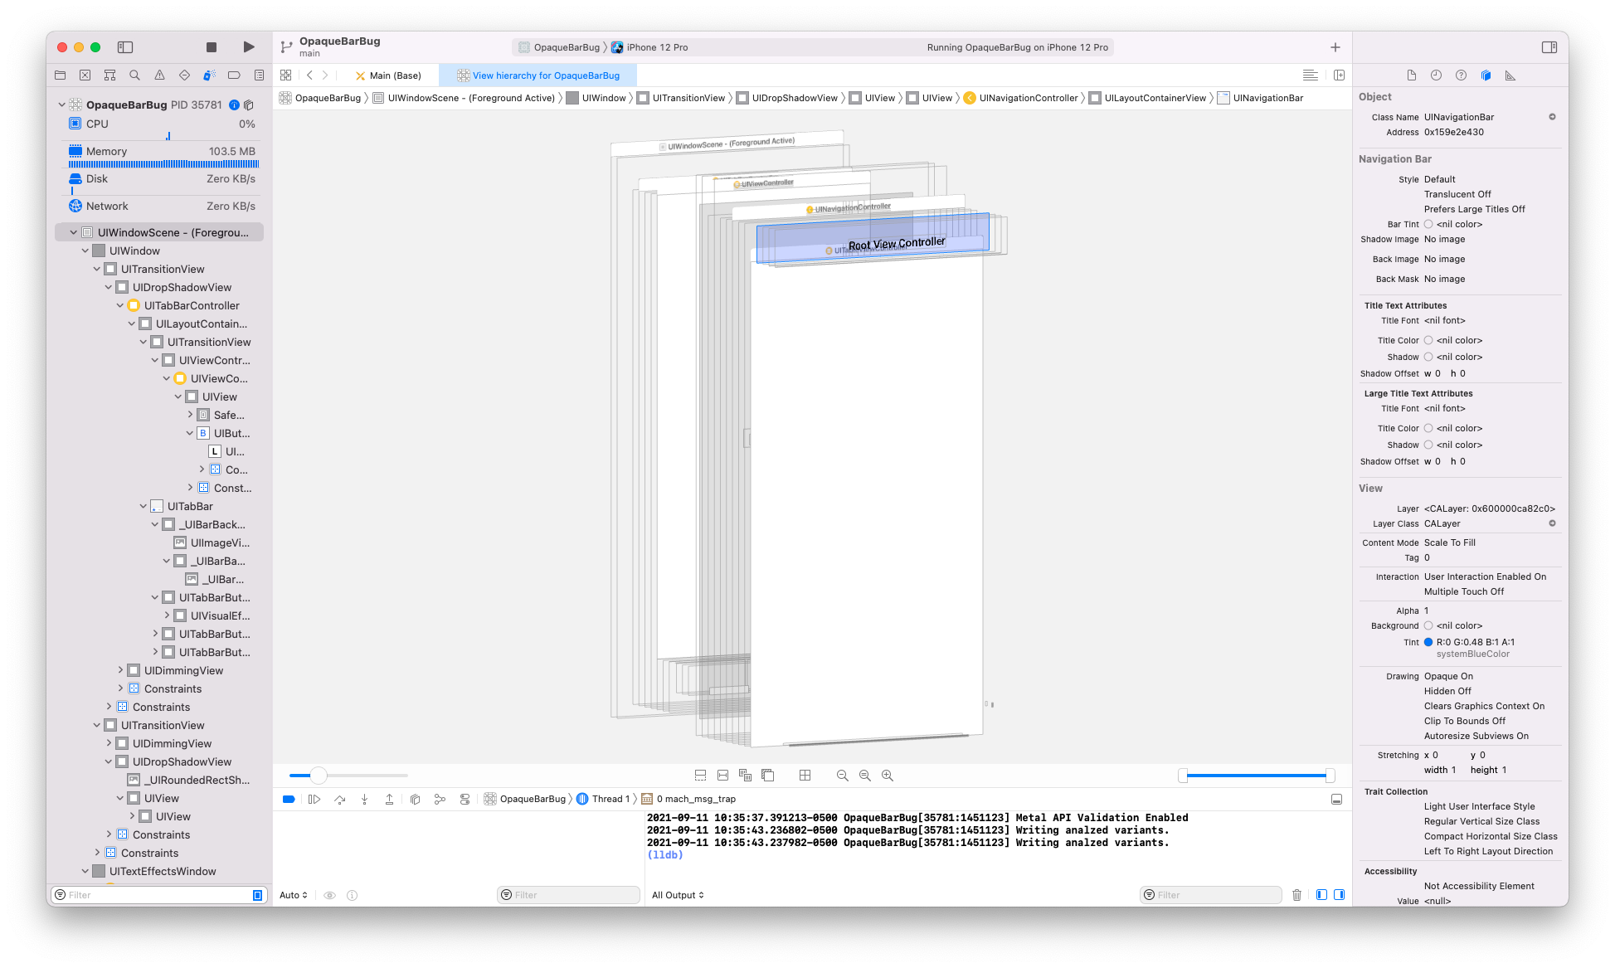Click the Step Over debug icon
Screen dimensions: 1615x968
click(339, 799)
